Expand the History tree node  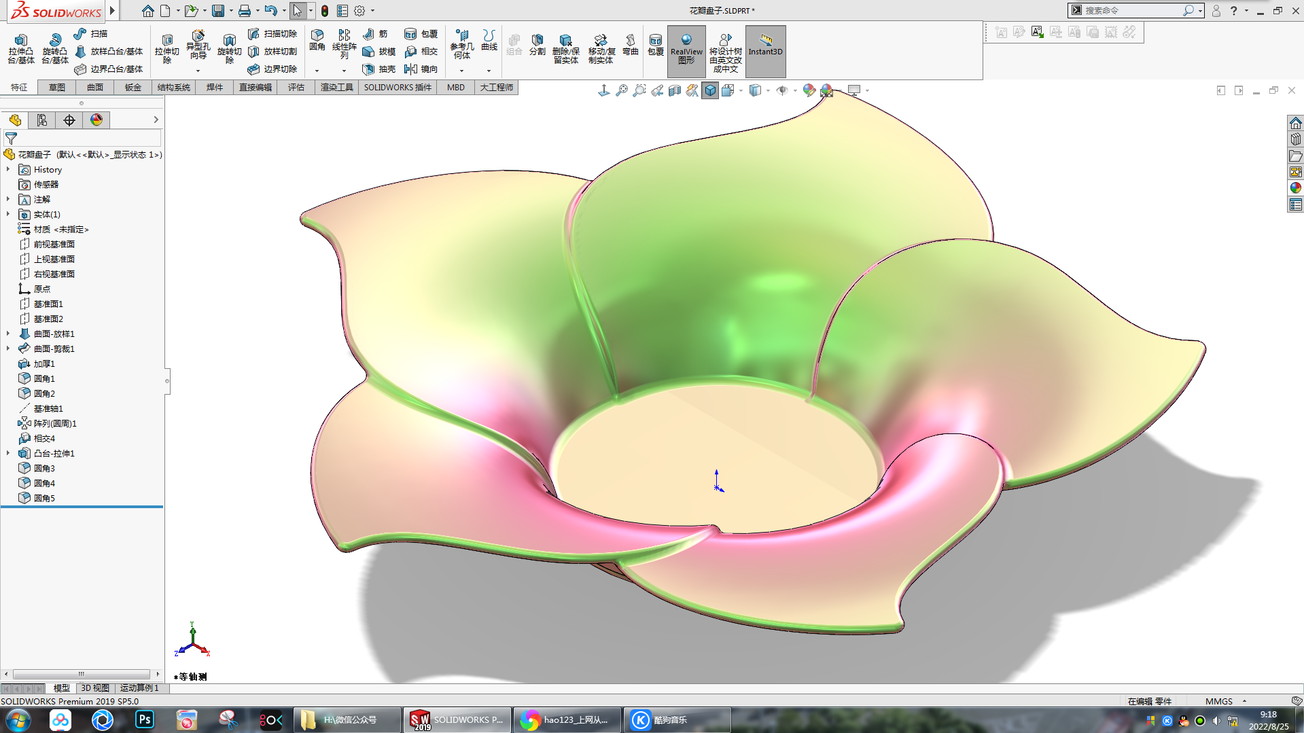8,169
